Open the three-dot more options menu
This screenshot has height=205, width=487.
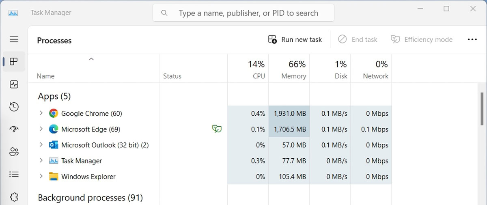(472, 39)
